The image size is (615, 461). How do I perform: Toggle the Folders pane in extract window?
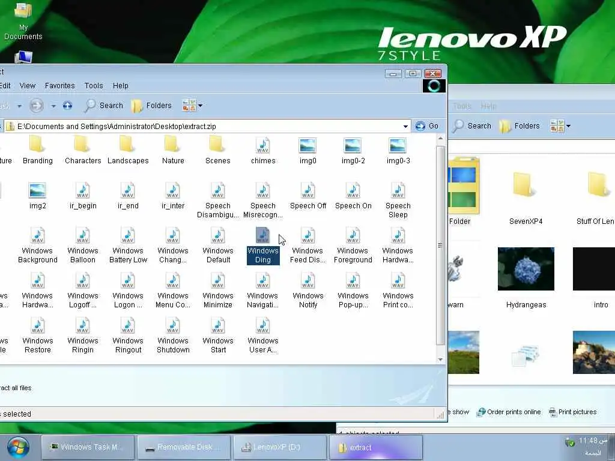tap(151, 106)
